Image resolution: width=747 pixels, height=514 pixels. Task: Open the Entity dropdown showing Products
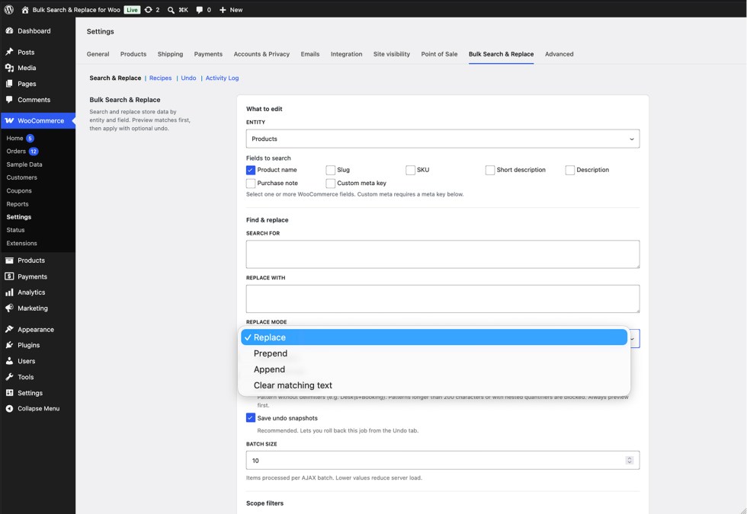tap(443, 139)
